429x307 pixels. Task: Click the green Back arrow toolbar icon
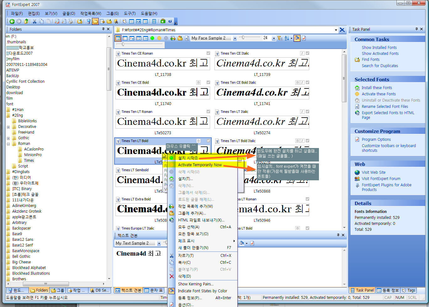tap(12, 21)
